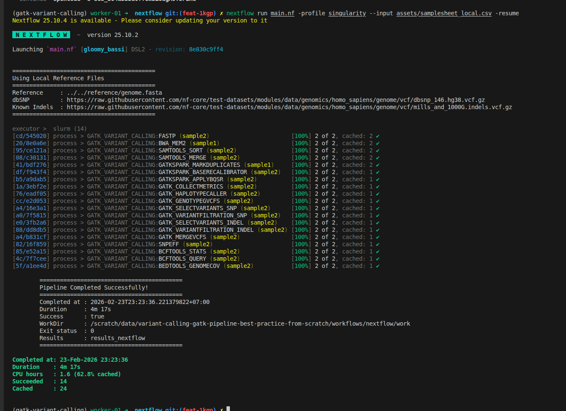Click the 5f/a1ee4d task hash
Screen dimensions: 566x411
pyautogui.click(x=31, y=266)
